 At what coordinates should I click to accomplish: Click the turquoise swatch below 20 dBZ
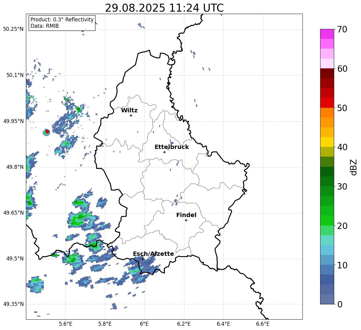coord(327,240)
